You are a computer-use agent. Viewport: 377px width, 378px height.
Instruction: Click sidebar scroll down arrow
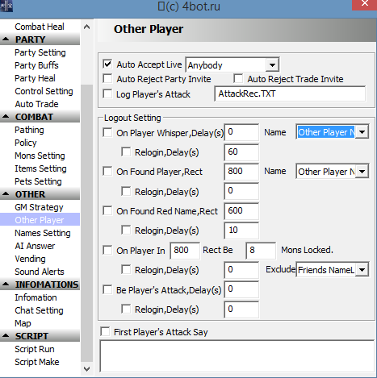point(86,369)
